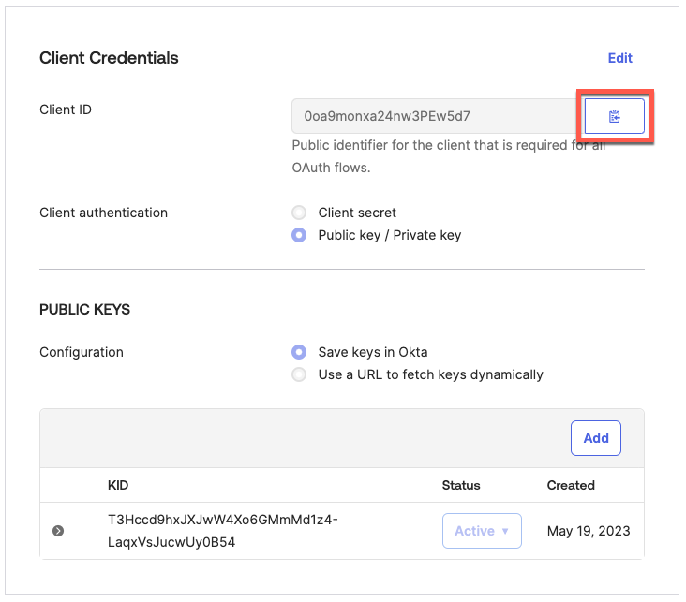
Task: Select the Client secret radio option
Action: click(299, 213)
